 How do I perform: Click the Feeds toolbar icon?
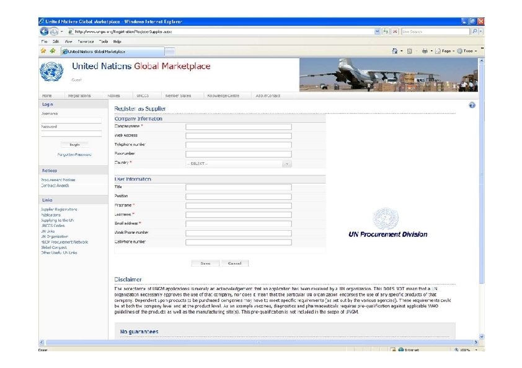[409, 51]
